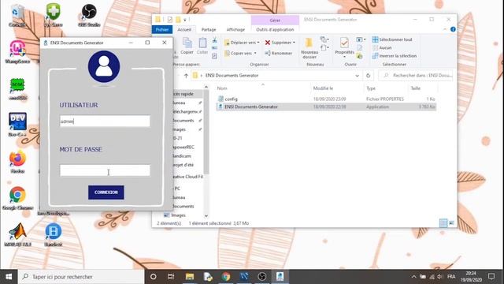The image size is (504, 284).
Task: Open Task View from the taskbar
Action: tap(171, 277)
